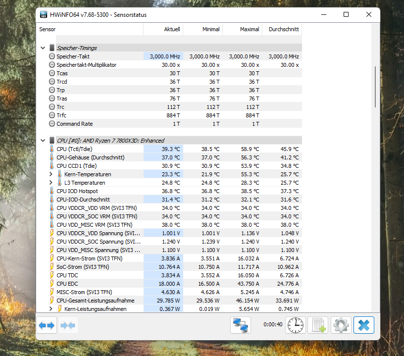Click the CPU IOD Hotspot thermometer icon
The image size is (404, 356).
click(x=52, y=191)
